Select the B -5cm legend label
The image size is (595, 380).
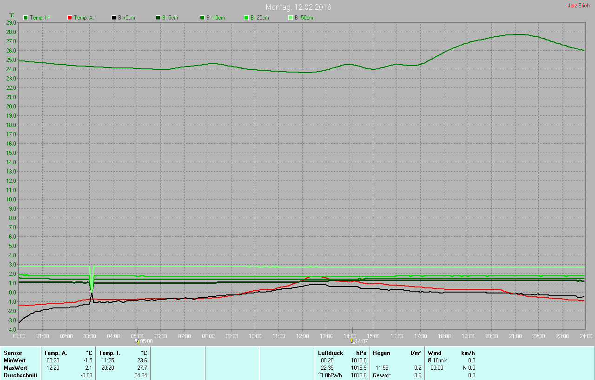pos(170,18)
